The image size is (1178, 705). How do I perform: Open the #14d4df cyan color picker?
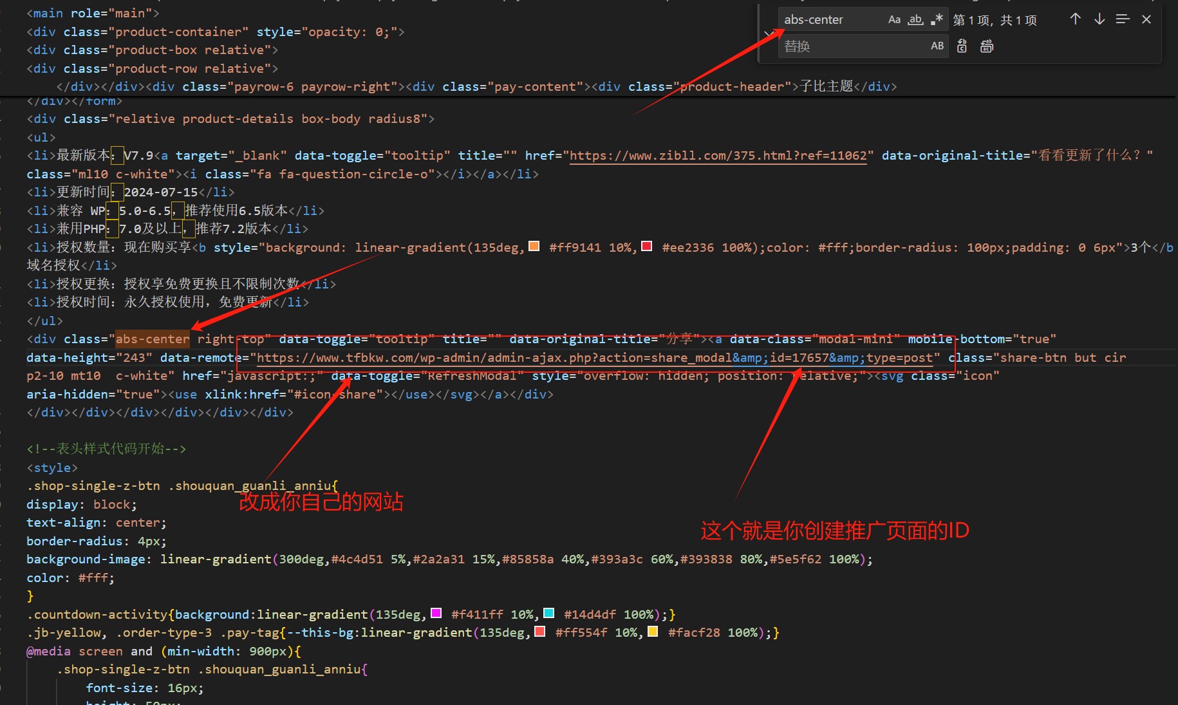pyautogui.click(x=548, y=613)
